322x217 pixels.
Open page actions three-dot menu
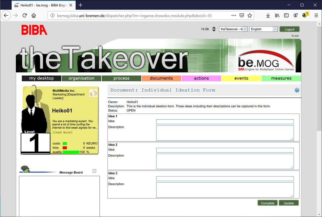(234, 16)
